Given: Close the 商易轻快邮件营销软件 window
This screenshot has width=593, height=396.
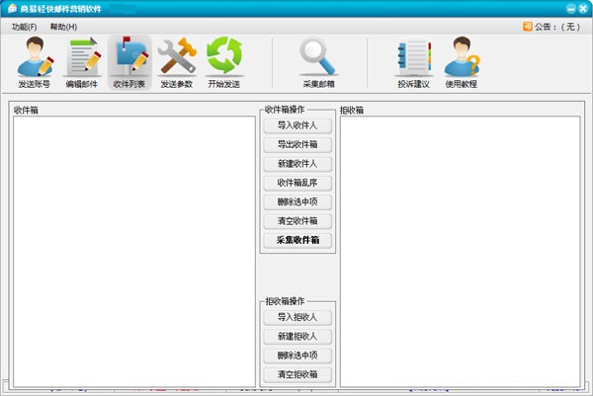Looking at the screenshot, I should (583, 8).
